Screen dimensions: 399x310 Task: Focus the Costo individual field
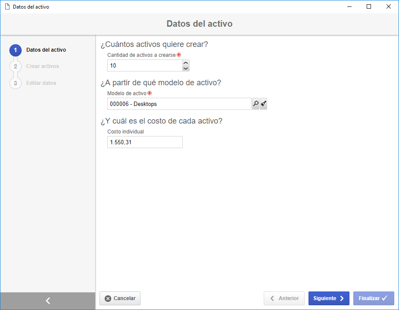point(145,142)
